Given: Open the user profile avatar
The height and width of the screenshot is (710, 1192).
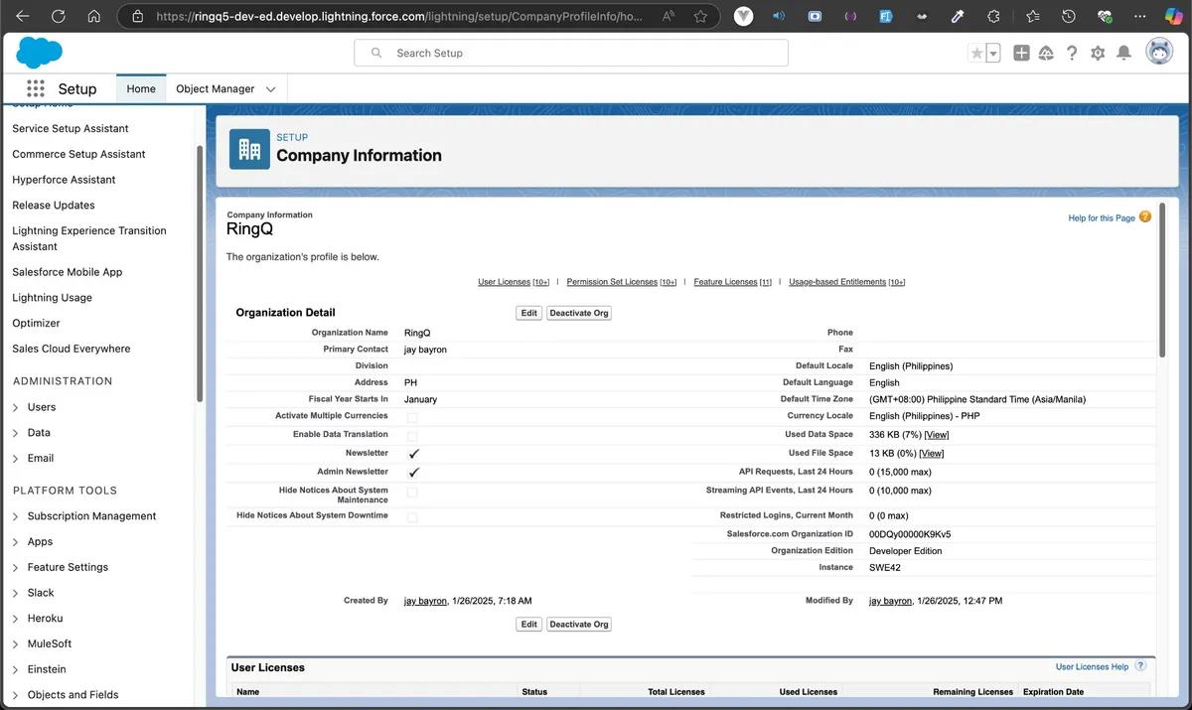Looking at the screenshot, I should (x=1158, y=53).
